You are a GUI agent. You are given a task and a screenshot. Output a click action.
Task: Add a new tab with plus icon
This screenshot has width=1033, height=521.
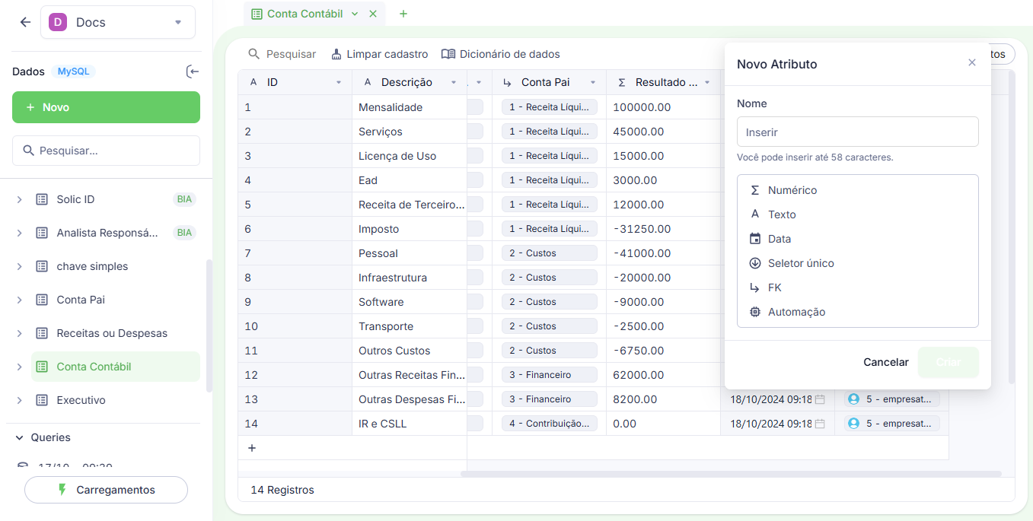(403, 14)
